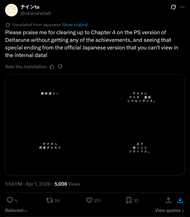Viewport: 190px width, 217px height.
Task: Open the share upload icon
Action: 168,200
